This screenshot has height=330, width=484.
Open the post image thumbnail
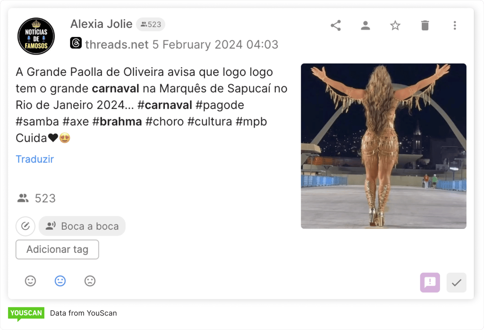pos(383,146)
